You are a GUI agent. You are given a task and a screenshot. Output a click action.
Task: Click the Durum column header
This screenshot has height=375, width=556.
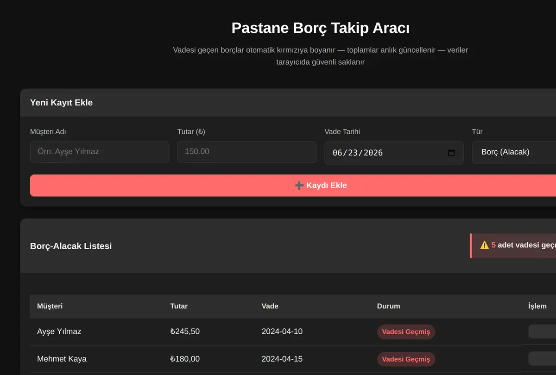click(x=388, y=306)
